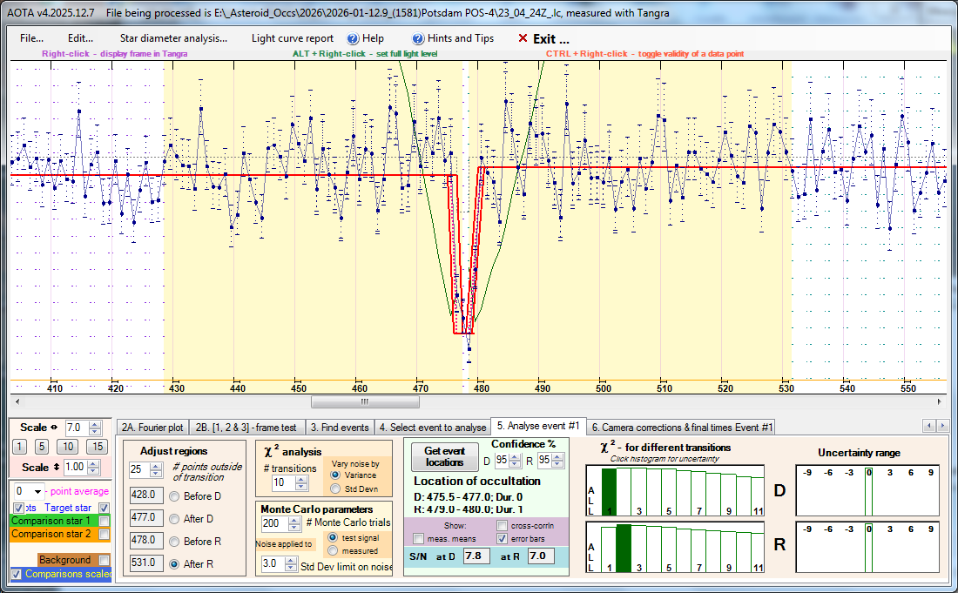Tick the Comparison star 1 checkbox
The width and height of the screenshot is (958, 593).
[105, 521]
